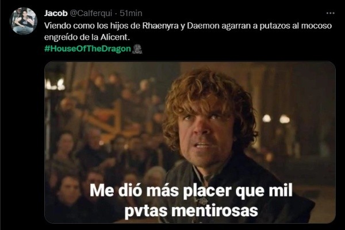The width and height of the screenshot is (345, 230).
Task: Open the tweet permalink via 51min timestamp
Action: [131, 13]
